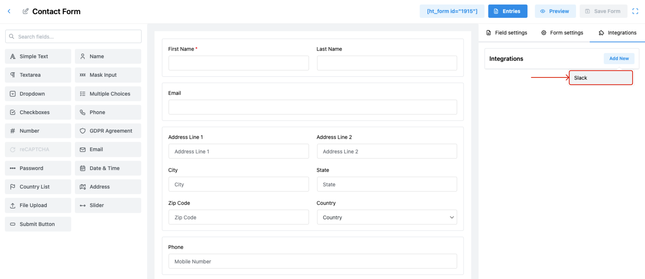Add a File Upload field
Viewport: 645px width, 279px height.
click(x=38, y=205)
